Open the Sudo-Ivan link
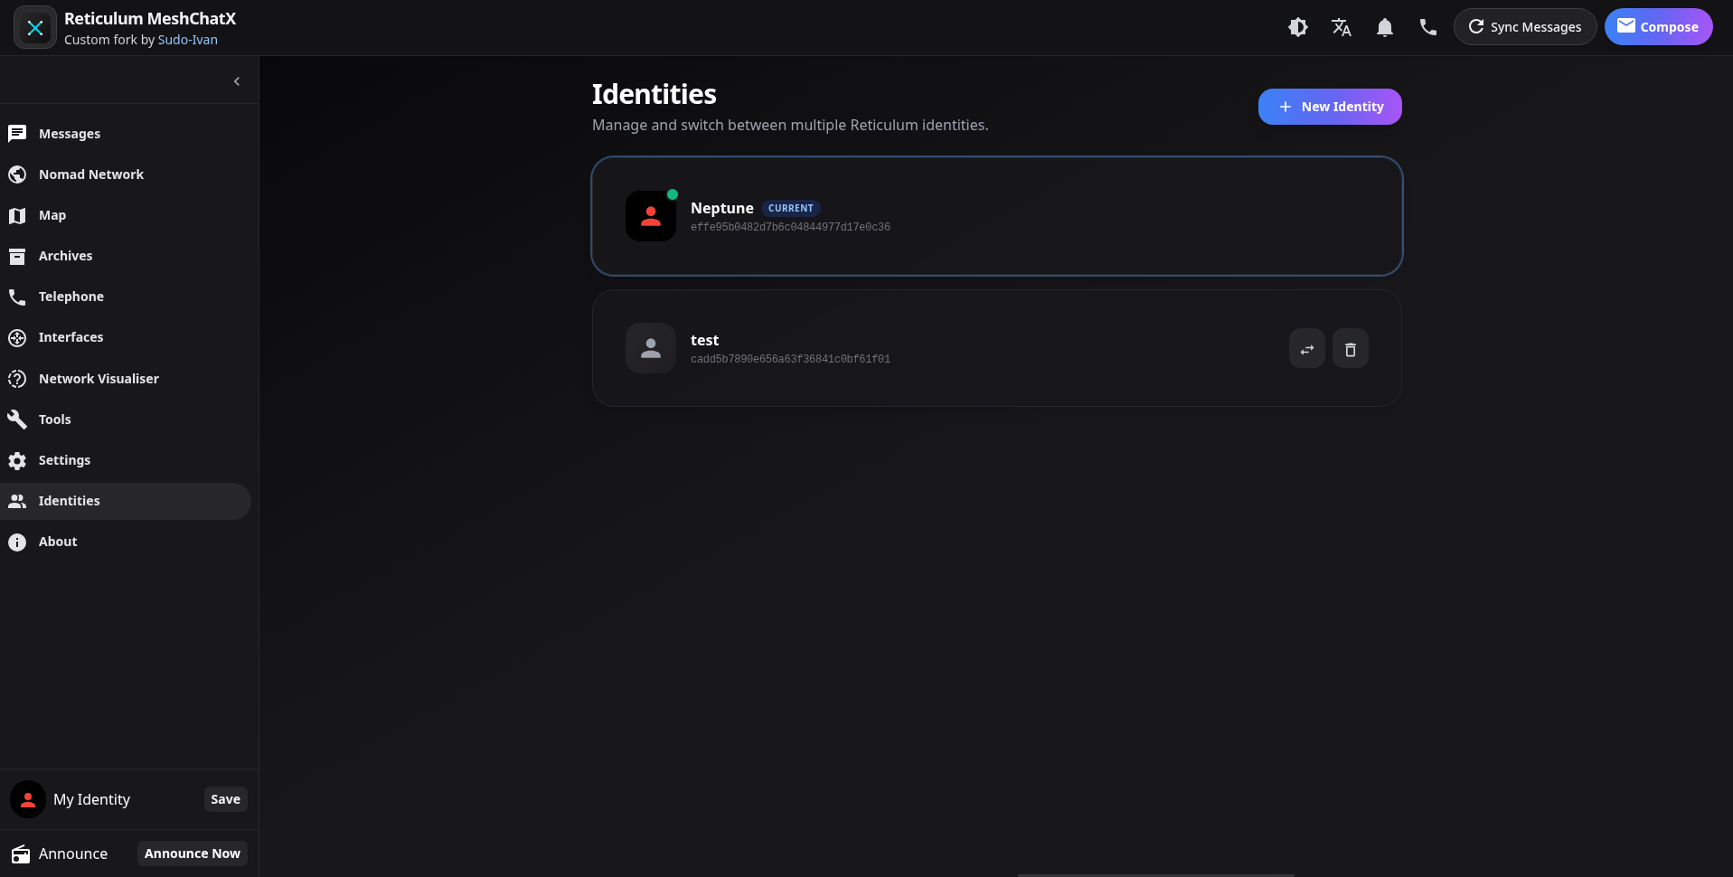1733x877 pixels. tap(187, 40)
